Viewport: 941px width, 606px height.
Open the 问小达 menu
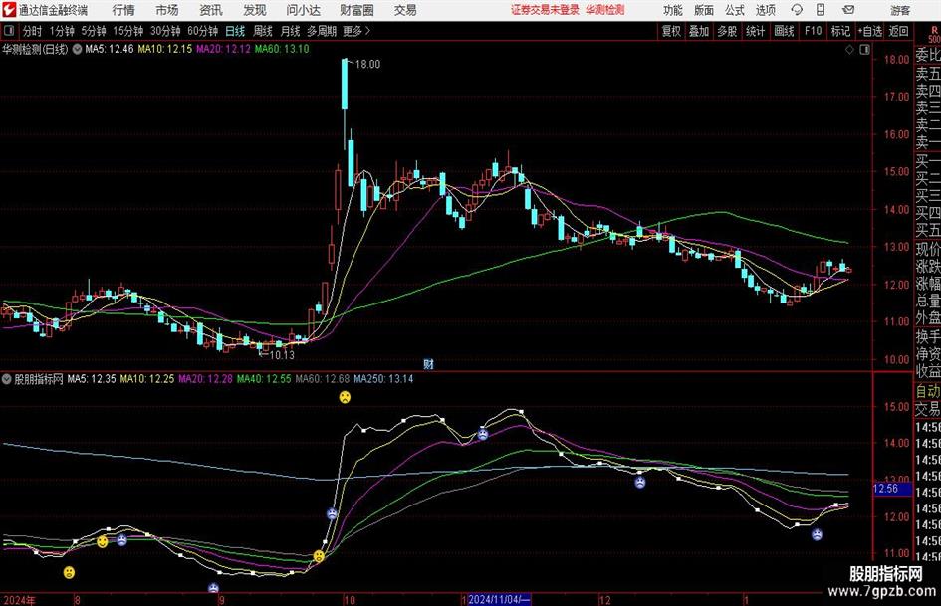click(x=303, y=10)
